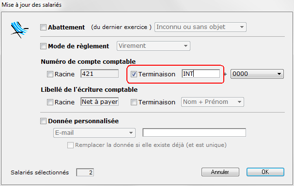Click the Annuler button

(220, 172)
